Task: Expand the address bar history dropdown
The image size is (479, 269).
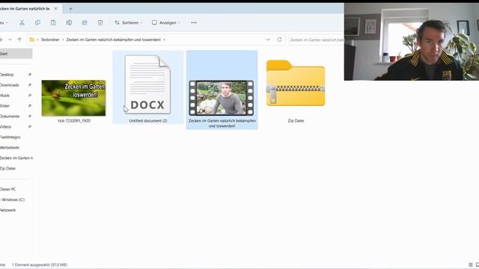Action: (268, 40)
